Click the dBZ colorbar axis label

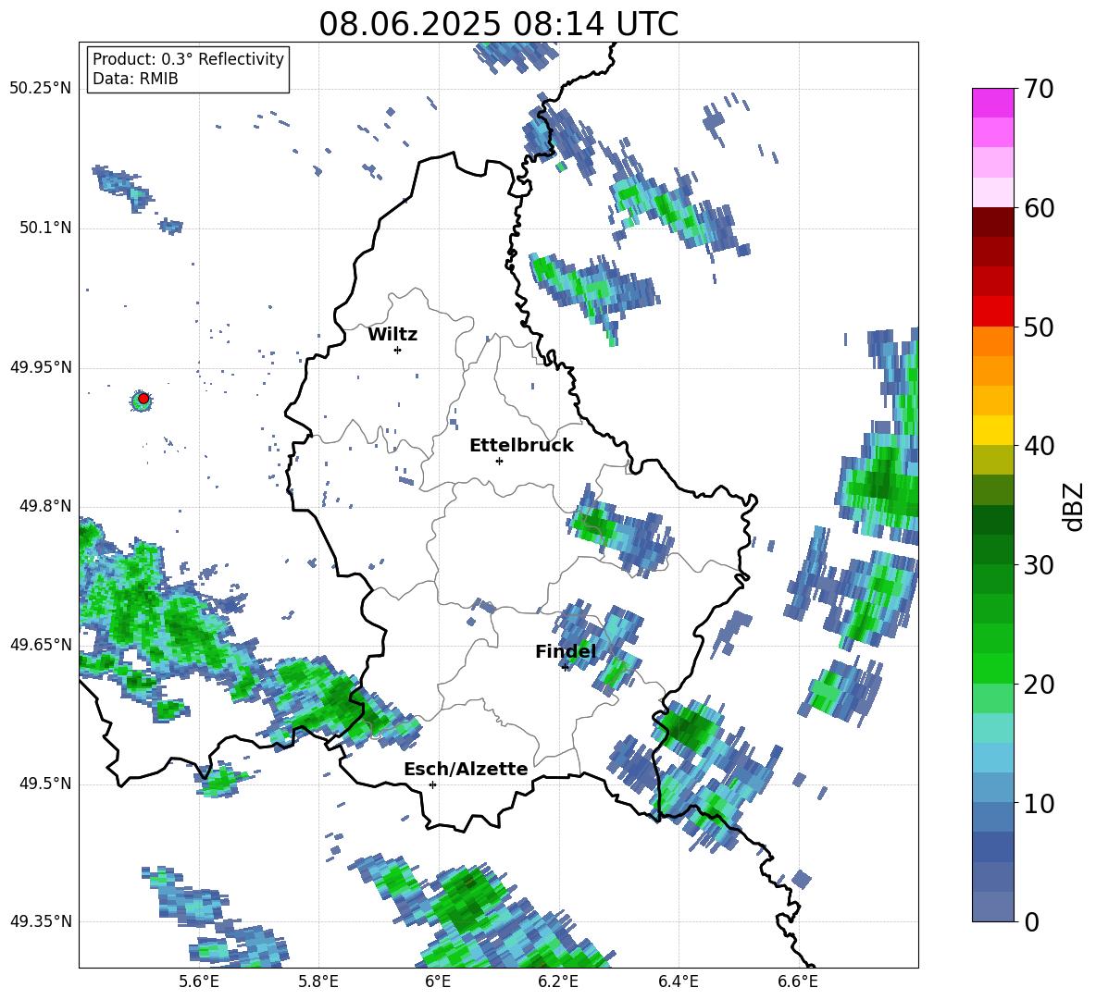[x=1075, y=506]
